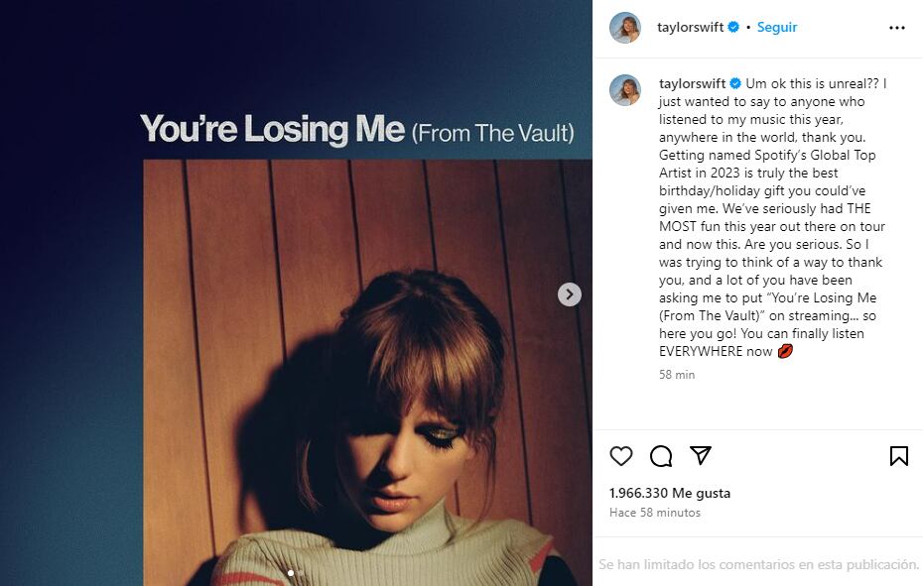
Task: Open the avatar beside the caption text
Action: click(x=625, y=90)
